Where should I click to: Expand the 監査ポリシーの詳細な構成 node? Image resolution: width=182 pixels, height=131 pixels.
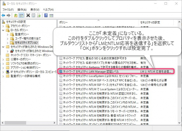pyautogui.click(x=3, y=76)
